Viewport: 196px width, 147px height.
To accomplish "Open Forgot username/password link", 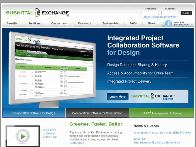I will (x=160, y=17).
